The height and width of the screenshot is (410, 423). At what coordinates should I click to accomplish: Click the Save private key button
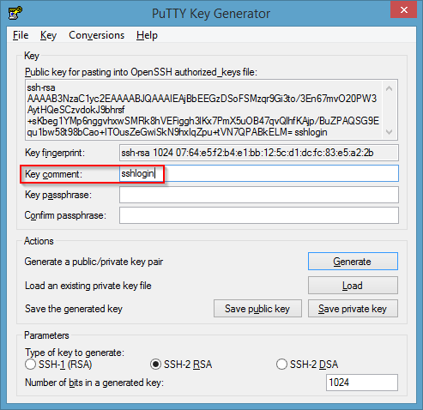coord(353,309)
